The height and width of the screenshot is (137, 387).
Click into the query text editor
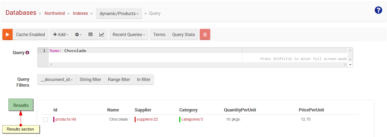click(x=198, y=55)
